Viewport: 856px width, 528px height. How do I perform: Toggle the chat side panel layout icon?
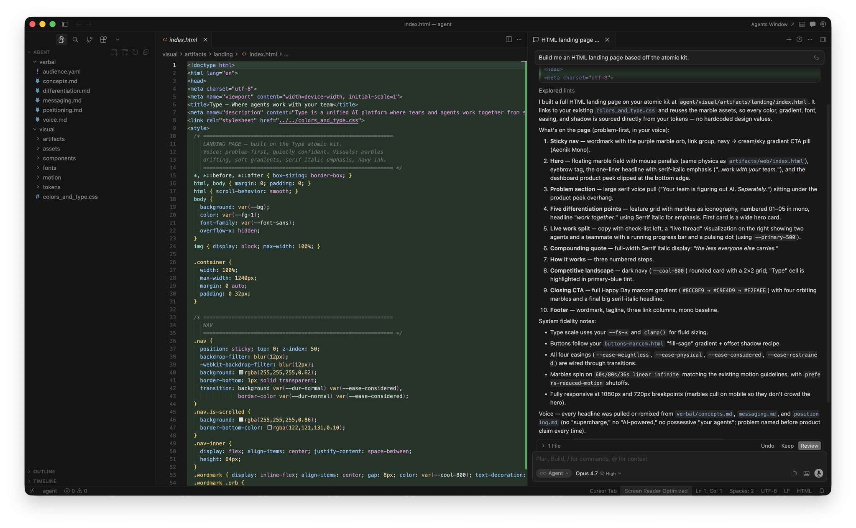pyautogui.click(x=823, y=39)
